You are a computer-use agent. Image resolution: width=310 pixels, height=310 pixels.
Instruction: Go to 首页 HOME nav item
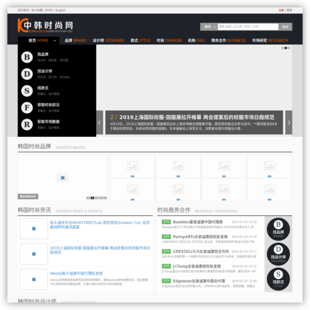coord(38,41)
